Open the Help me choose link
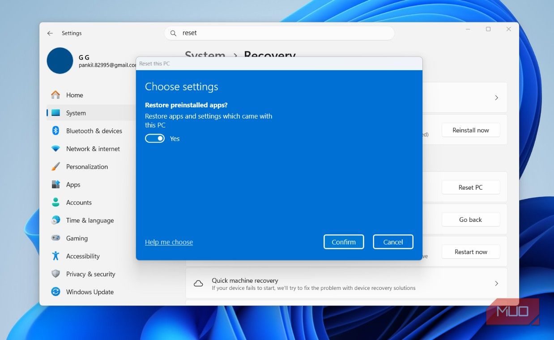 click(169, 242)
